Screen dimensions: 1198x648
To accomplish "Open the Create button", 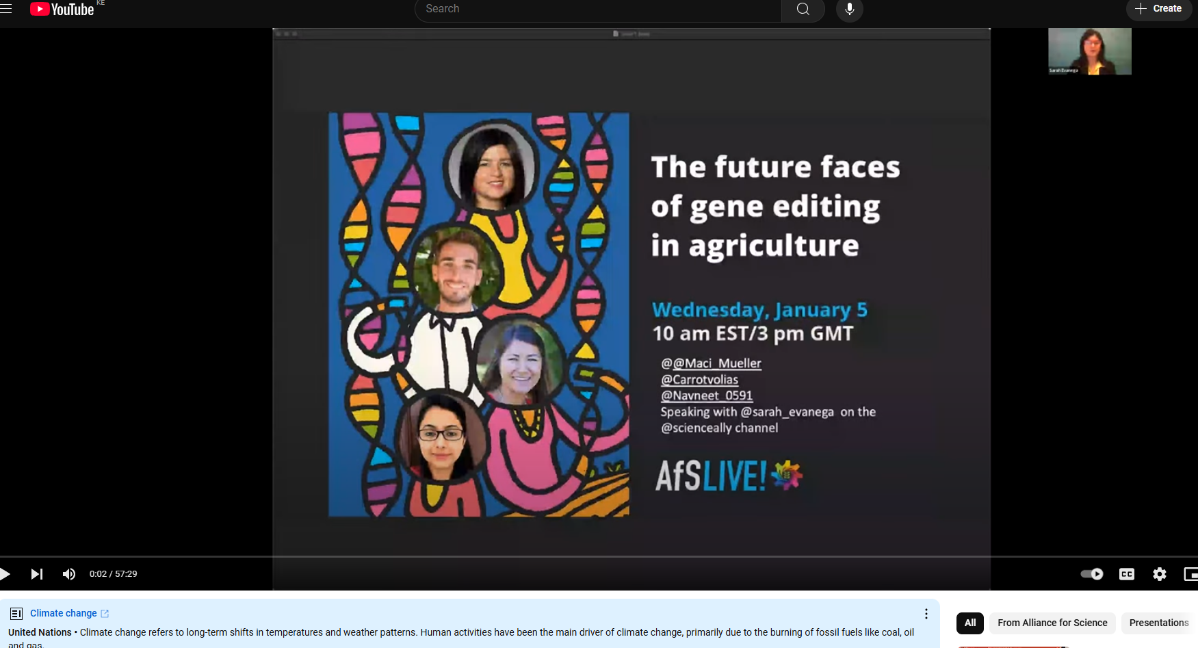I will [x=1159, y=9].
